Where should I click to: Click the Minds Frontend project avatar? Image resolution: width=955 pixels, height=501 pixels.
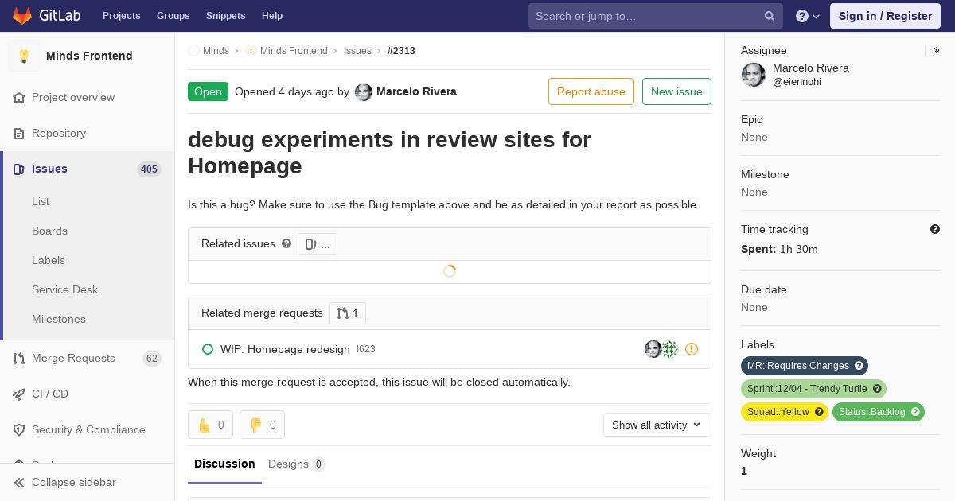pos(24,56)
